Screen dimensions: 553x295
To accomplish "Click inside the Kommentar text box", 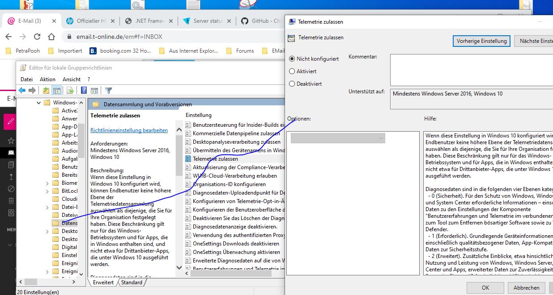I will (x=471, y=70).
